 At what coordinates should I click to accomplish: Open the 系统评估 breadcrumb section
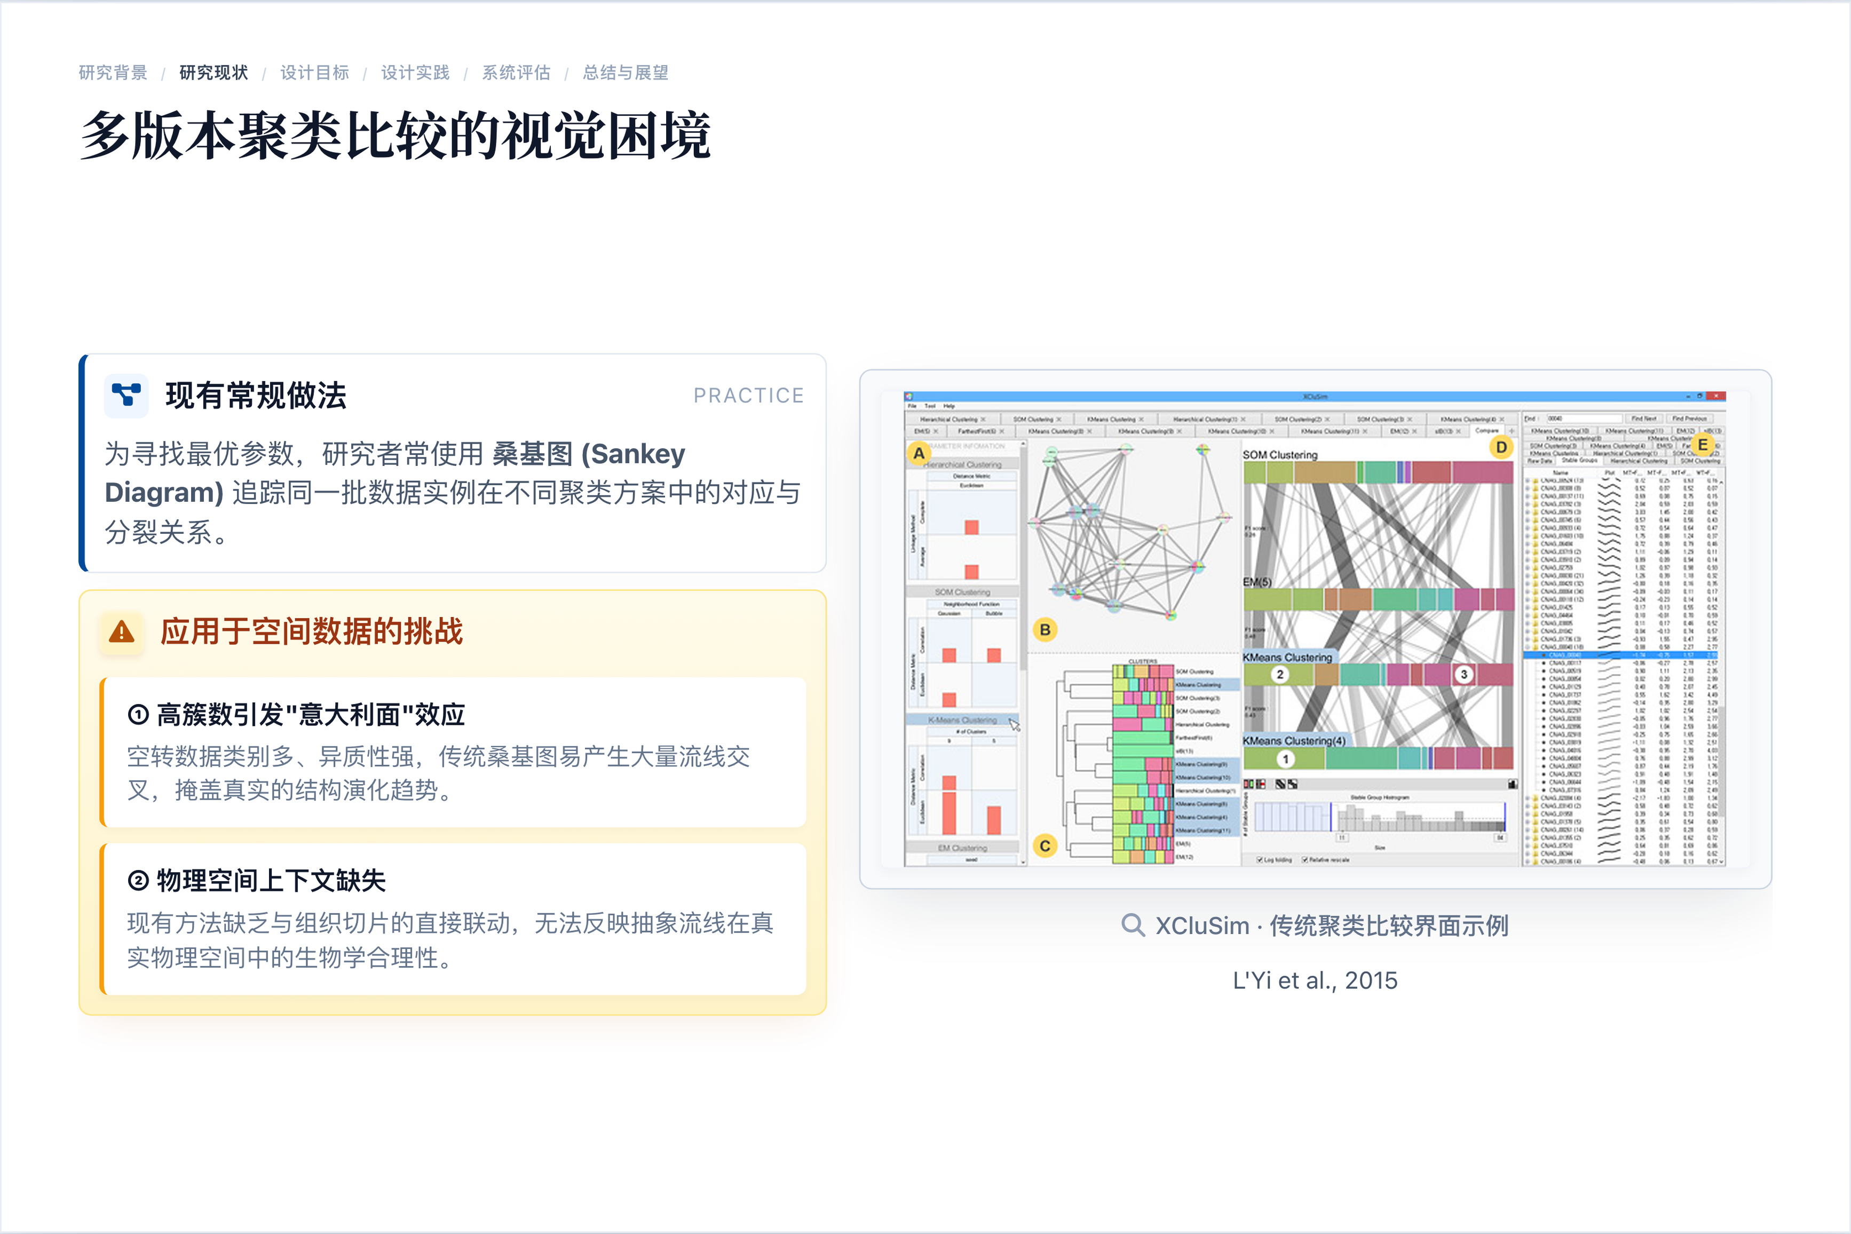pyautogui.click(x=516, y=73)
